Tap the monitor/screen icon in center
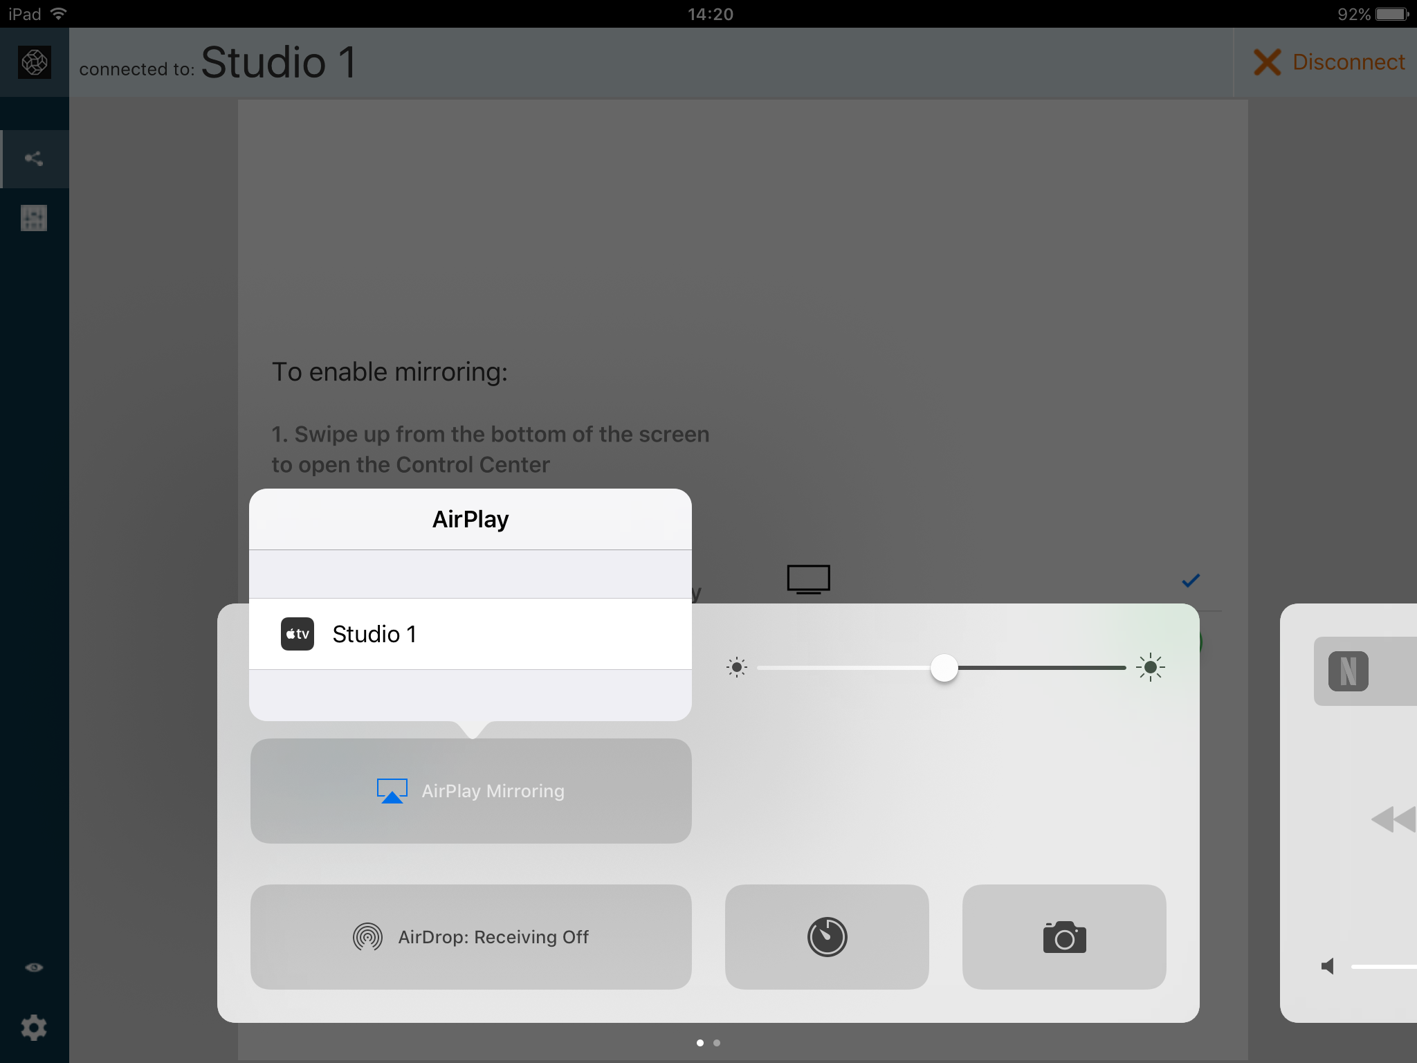The width and height of the screenshot is (1417, 1063). click(x=808, y=579)
